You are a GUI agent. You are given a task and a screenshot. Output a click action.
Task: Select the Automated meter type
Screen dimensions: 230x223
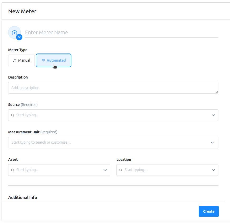(x=53, y=60)
